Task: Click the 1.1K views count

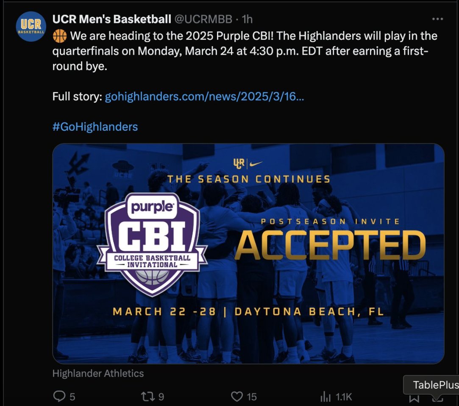Action: click(x=344, y=397)
